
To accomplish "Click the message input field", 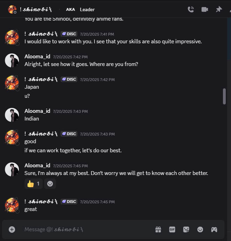I will (87, 229).
